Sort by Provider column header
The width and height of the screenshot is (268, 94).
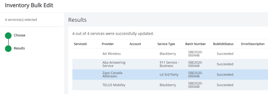pyautogui.click(x=108, y=44)
